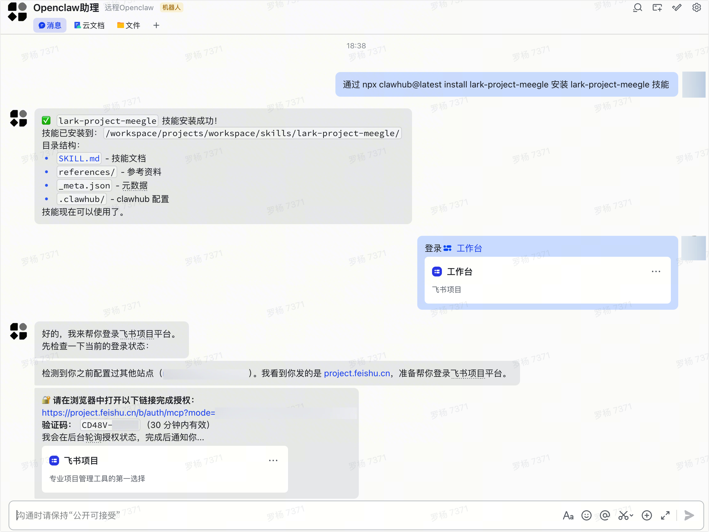Click the lock emoji before 请在浏览器中打开
709x532 pixels.
tap(46, 400)
